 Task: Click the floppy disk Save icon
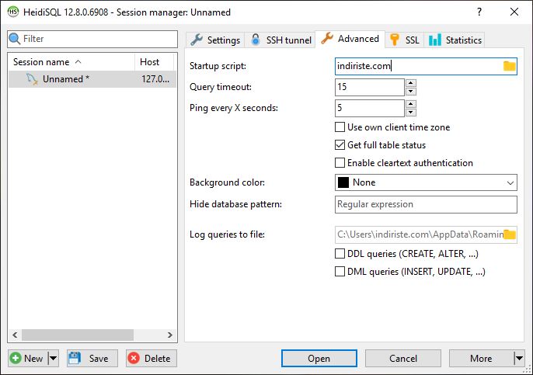[75, 358]
